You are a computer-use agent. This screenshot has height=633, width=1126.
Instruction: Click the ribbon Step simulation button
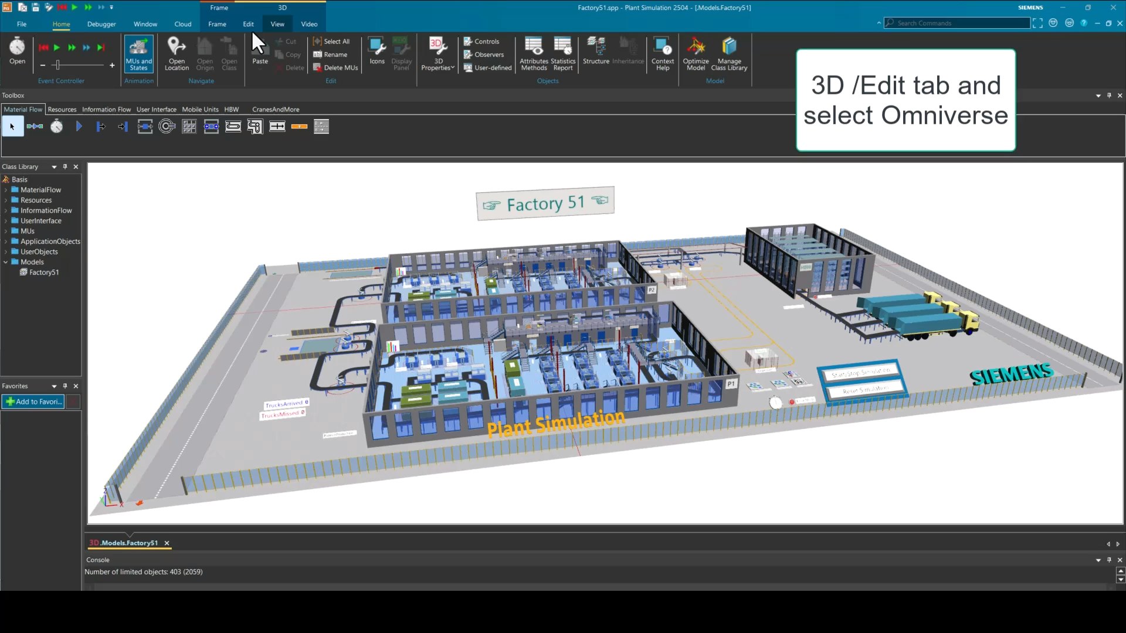point(101,47)
